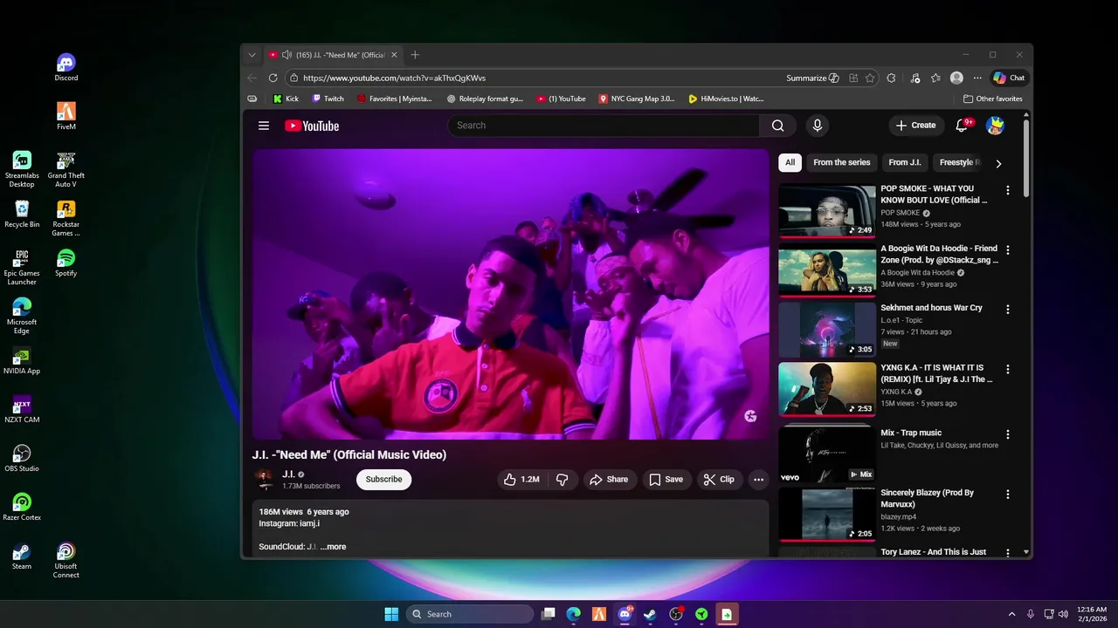Open Edge Settings and more menu
The image size is (1118, 628).
[x=977, y=78]
